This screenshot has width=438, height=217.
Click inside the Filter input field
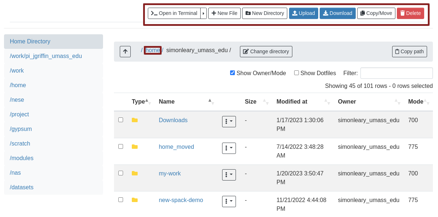[396, 73]
